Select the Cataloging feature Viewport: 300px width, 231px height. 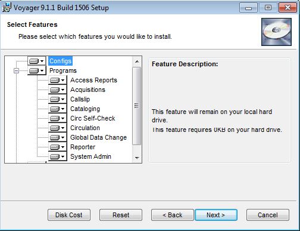(x=85, y=109)
